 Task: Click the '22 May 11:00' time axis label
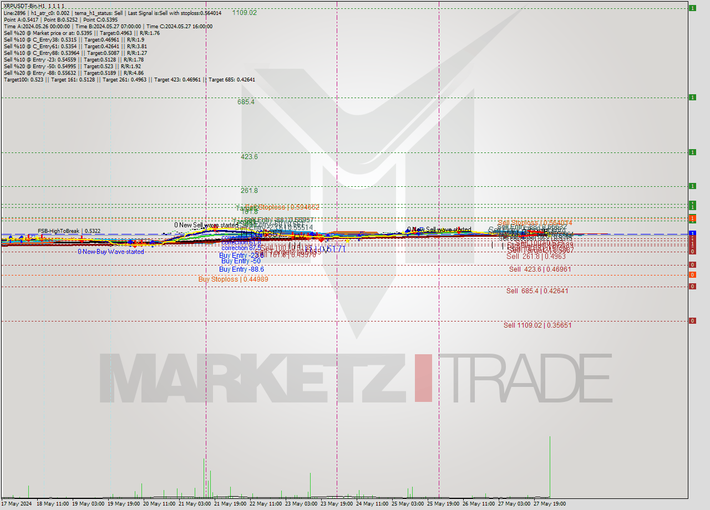(x=266, y=504)
